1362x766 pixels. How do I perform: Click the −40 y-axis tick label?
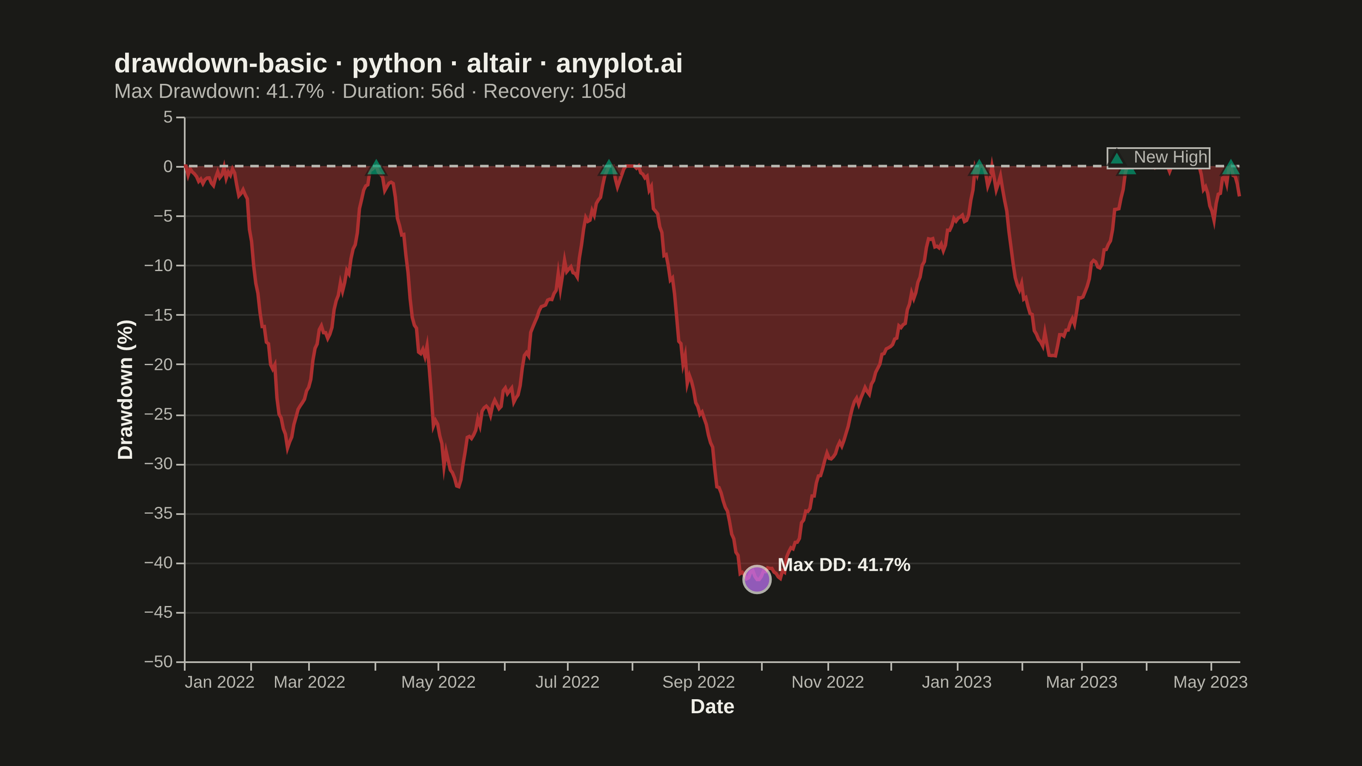pyautogui.click(x=159, y=563)
